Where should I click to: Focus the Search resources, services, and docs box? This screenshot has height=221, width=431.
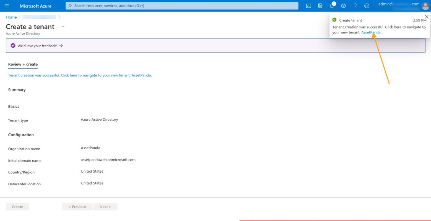[x=182, y=6]
